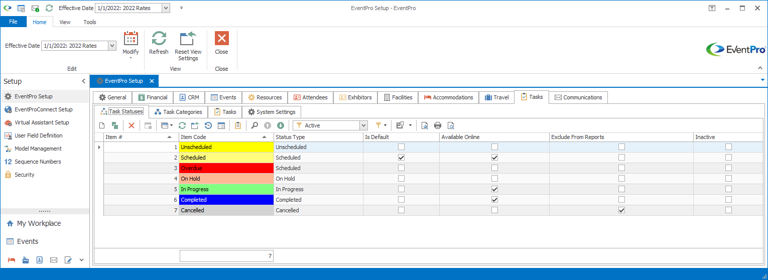The height and width of the screenshot is (280, 768).
Task: Click the mail envelope icon in title bar
Action: 35,8
